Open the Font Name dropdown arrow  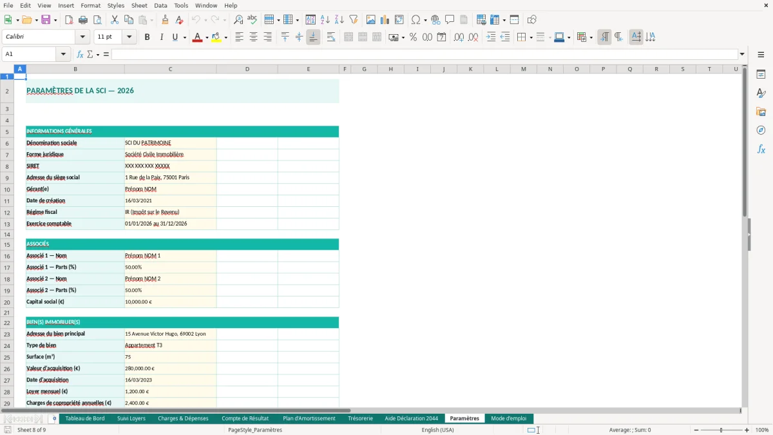pos(82,37)
